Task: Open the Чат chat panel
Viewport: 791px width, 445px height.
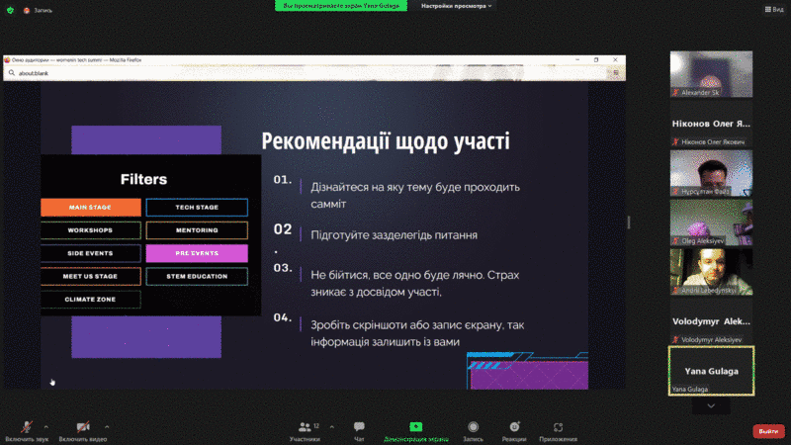Action: click(x=359, y=426)
